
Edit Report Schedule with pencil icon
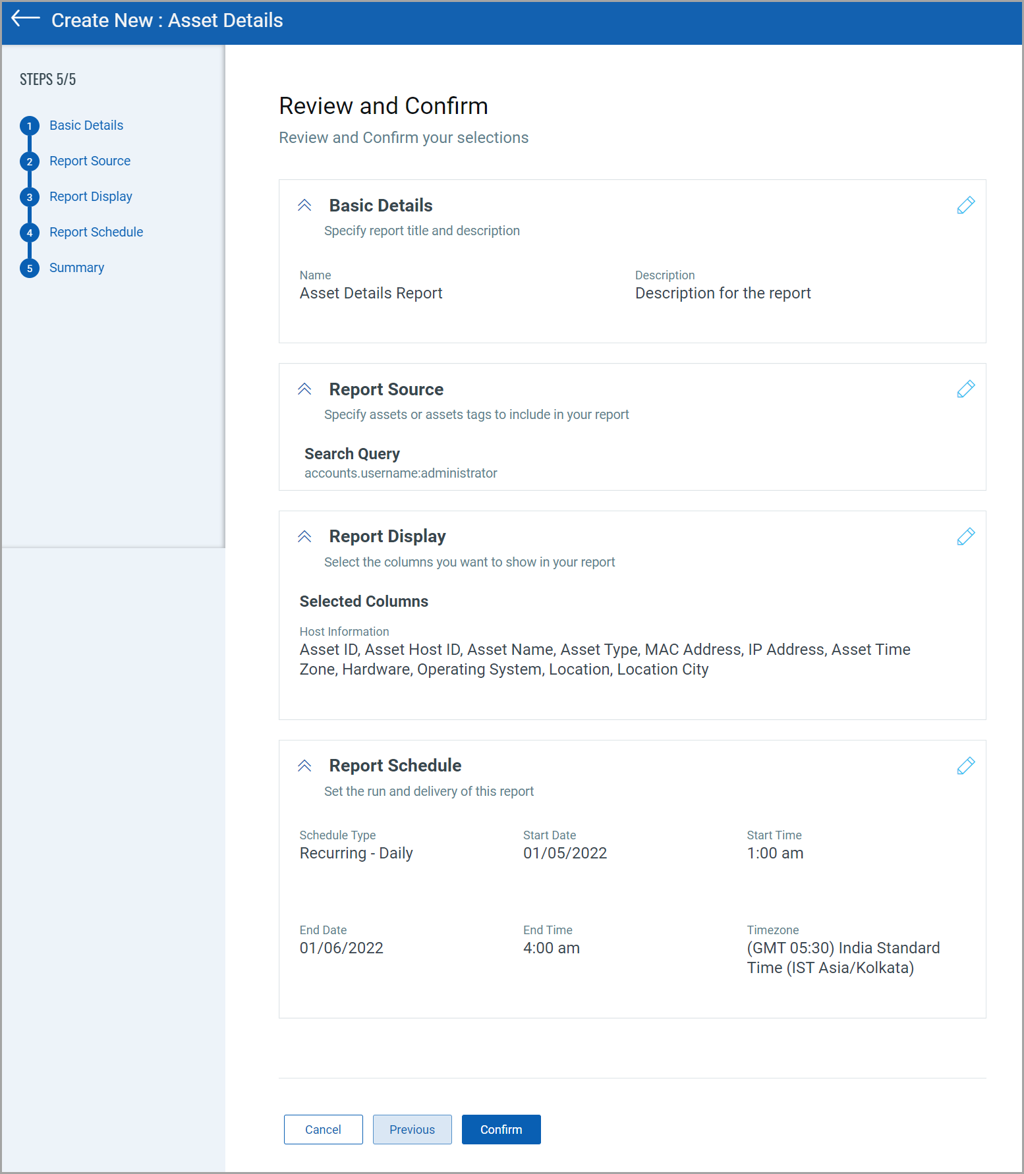point(965,766)
